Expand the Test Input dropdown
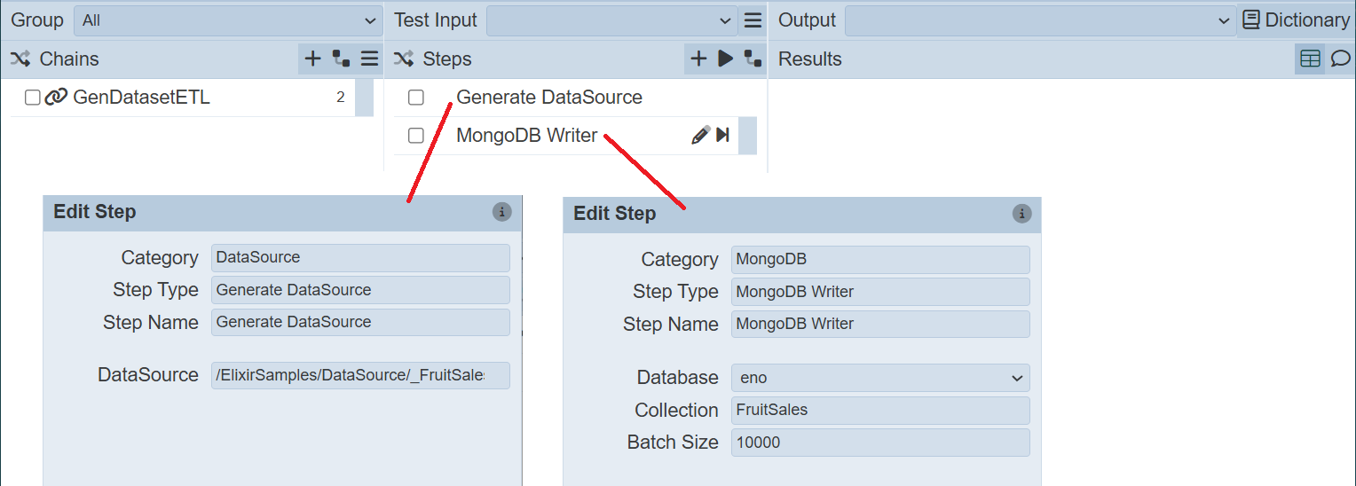1356x486 pixels. [x=611, y=20]
